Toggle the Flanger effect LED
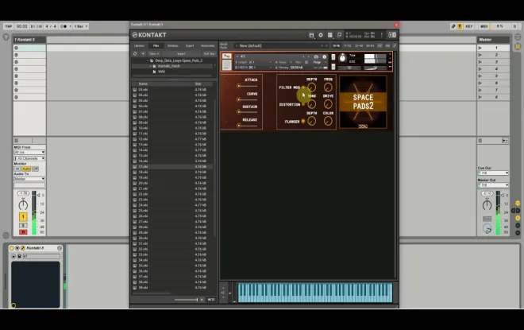 (x=303, y=121)
